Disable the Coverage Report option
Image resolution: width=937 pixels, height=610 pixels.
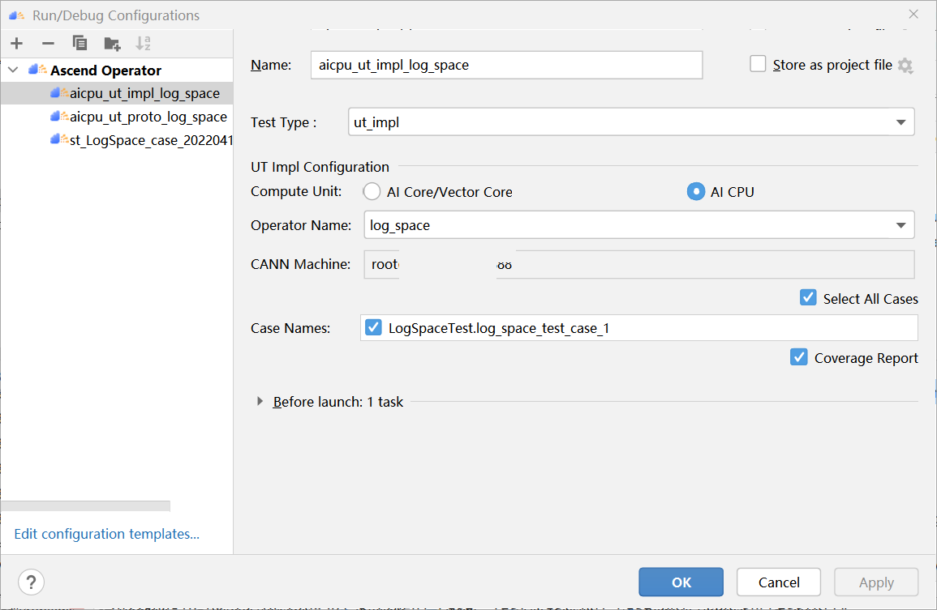(799, 357)
